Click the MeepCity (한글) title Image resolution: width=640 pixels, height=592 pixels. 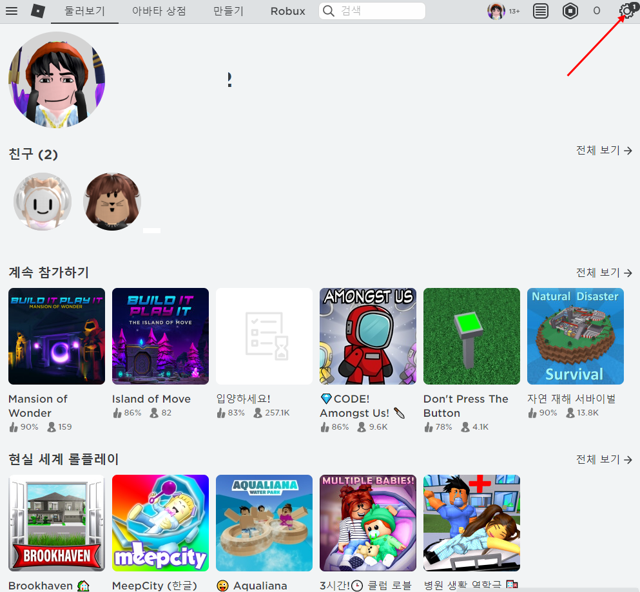[x=155, y=586]
